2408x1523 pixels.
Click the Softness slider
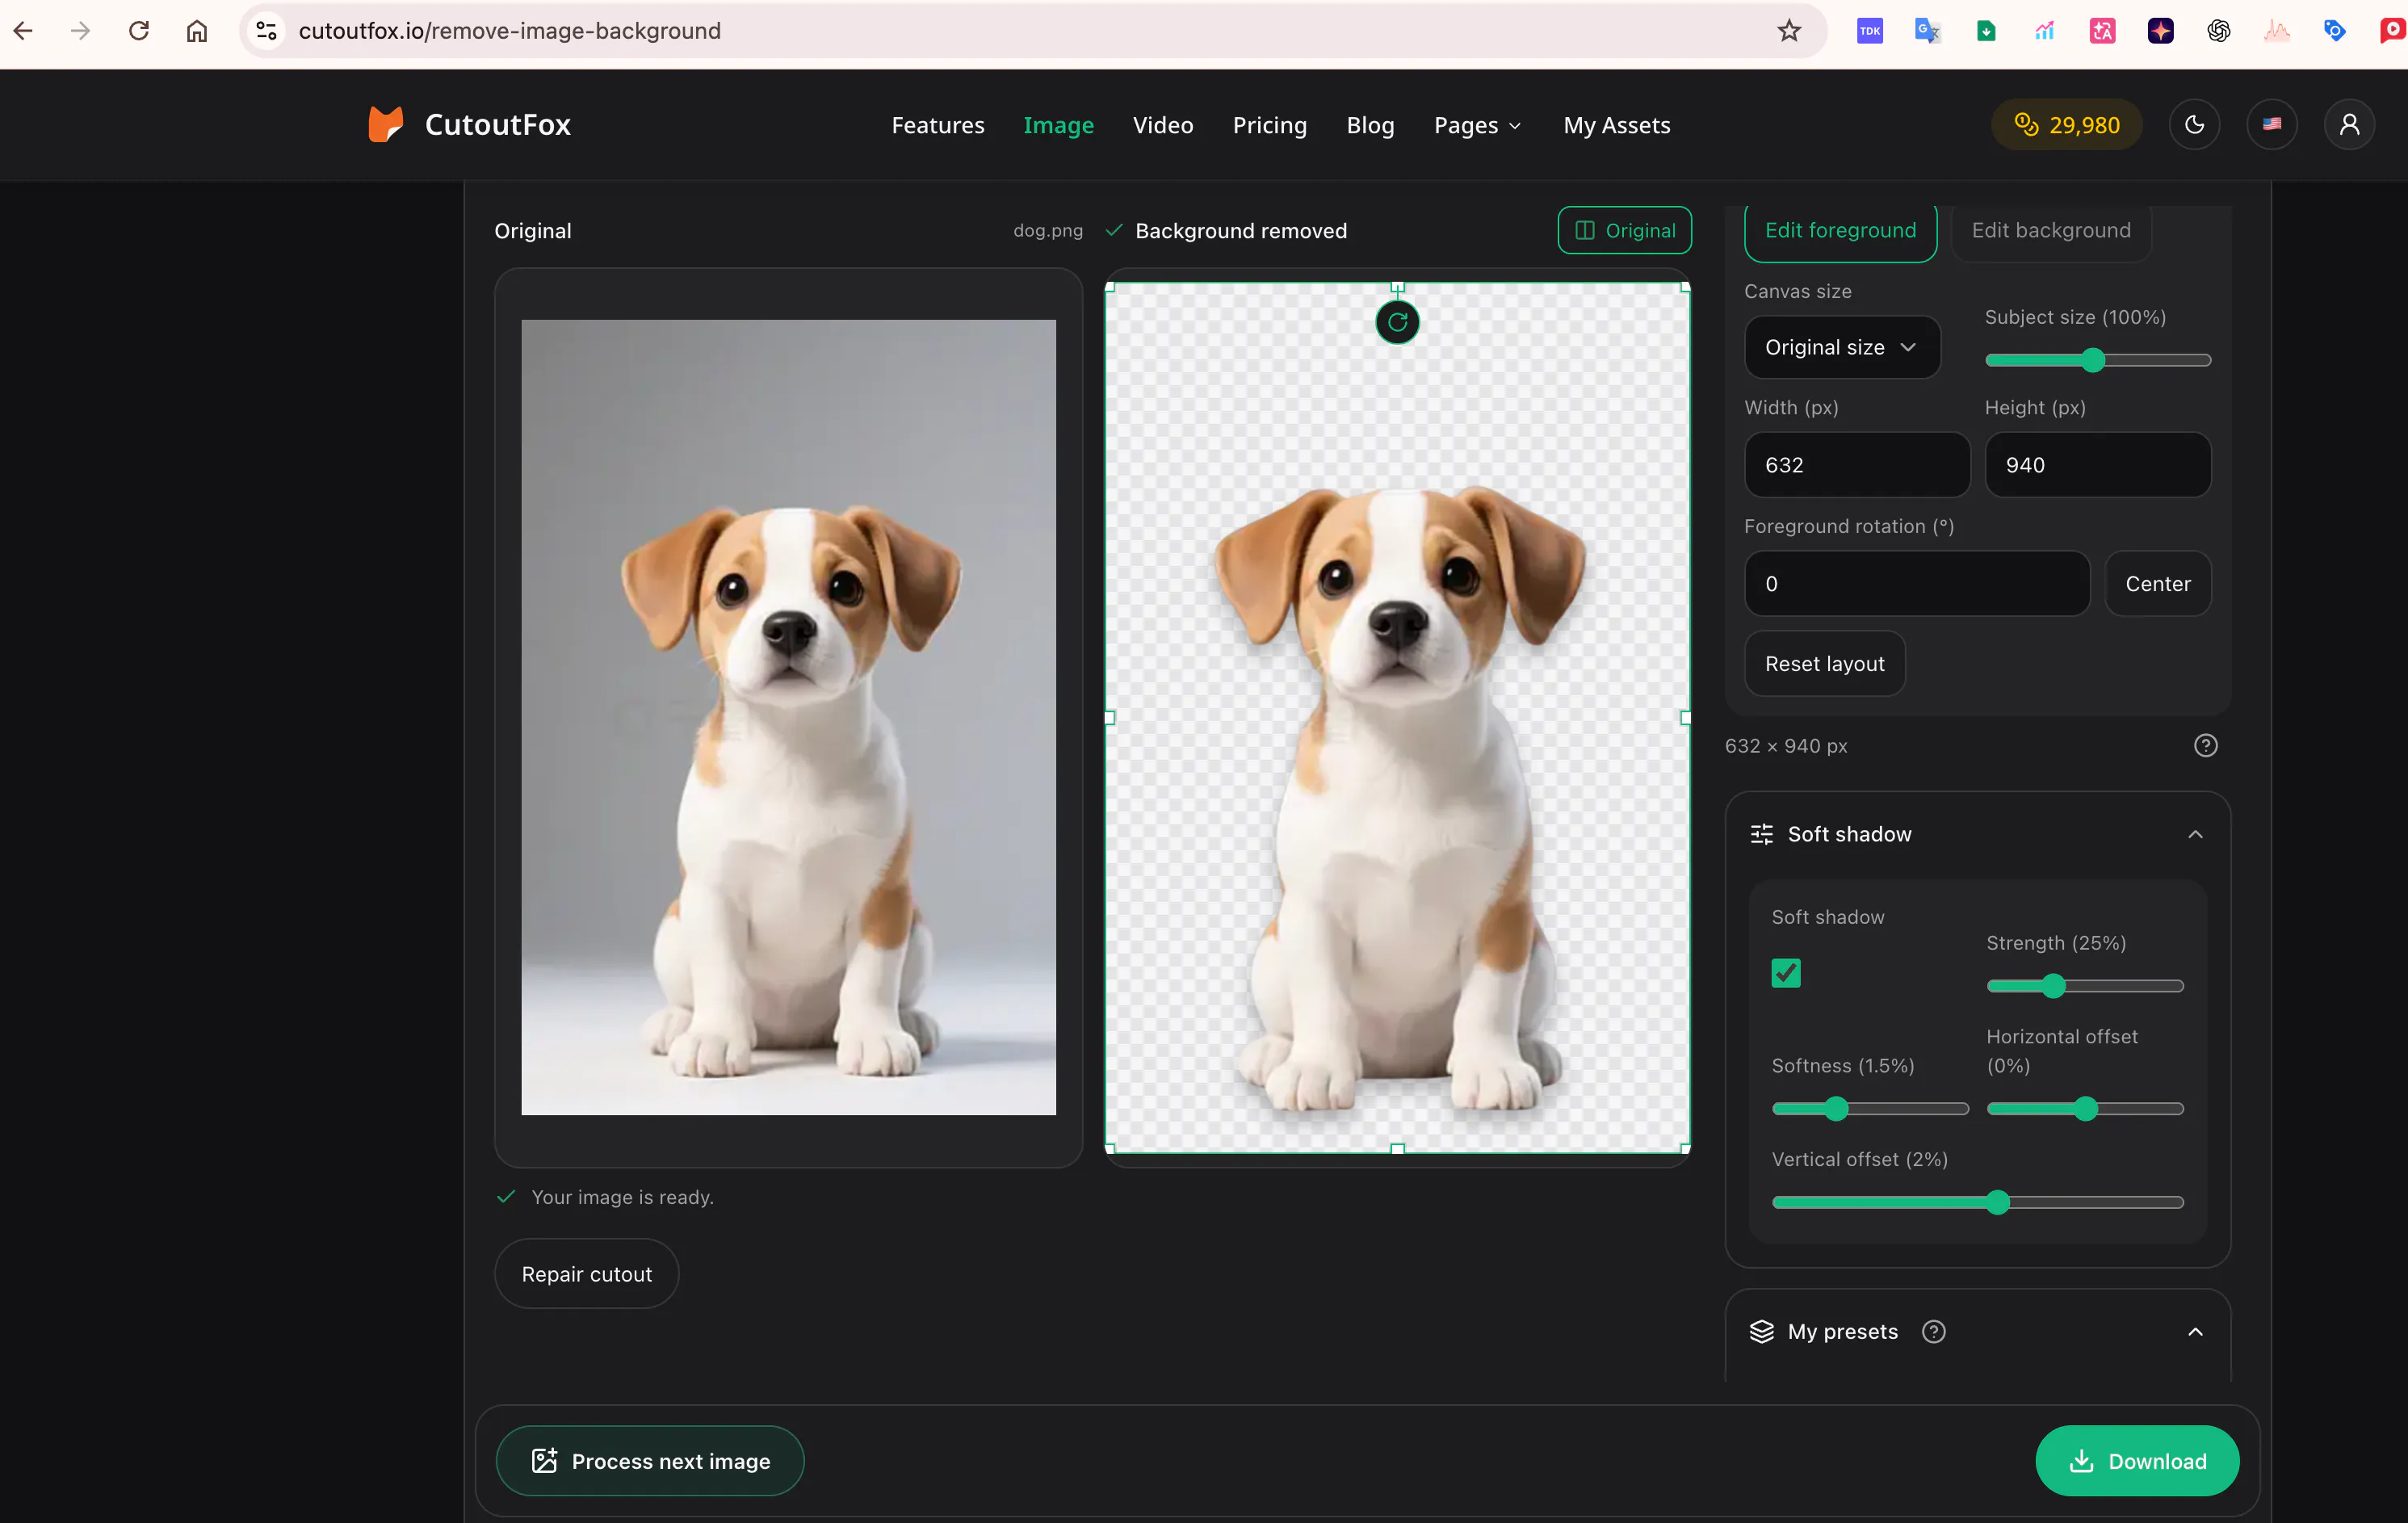[1870, 1108]
